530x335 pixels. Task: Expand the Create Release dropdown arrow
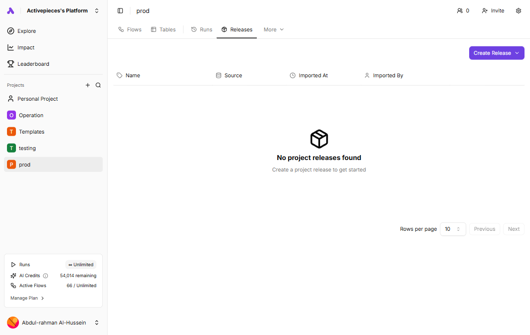coord(518,52)
